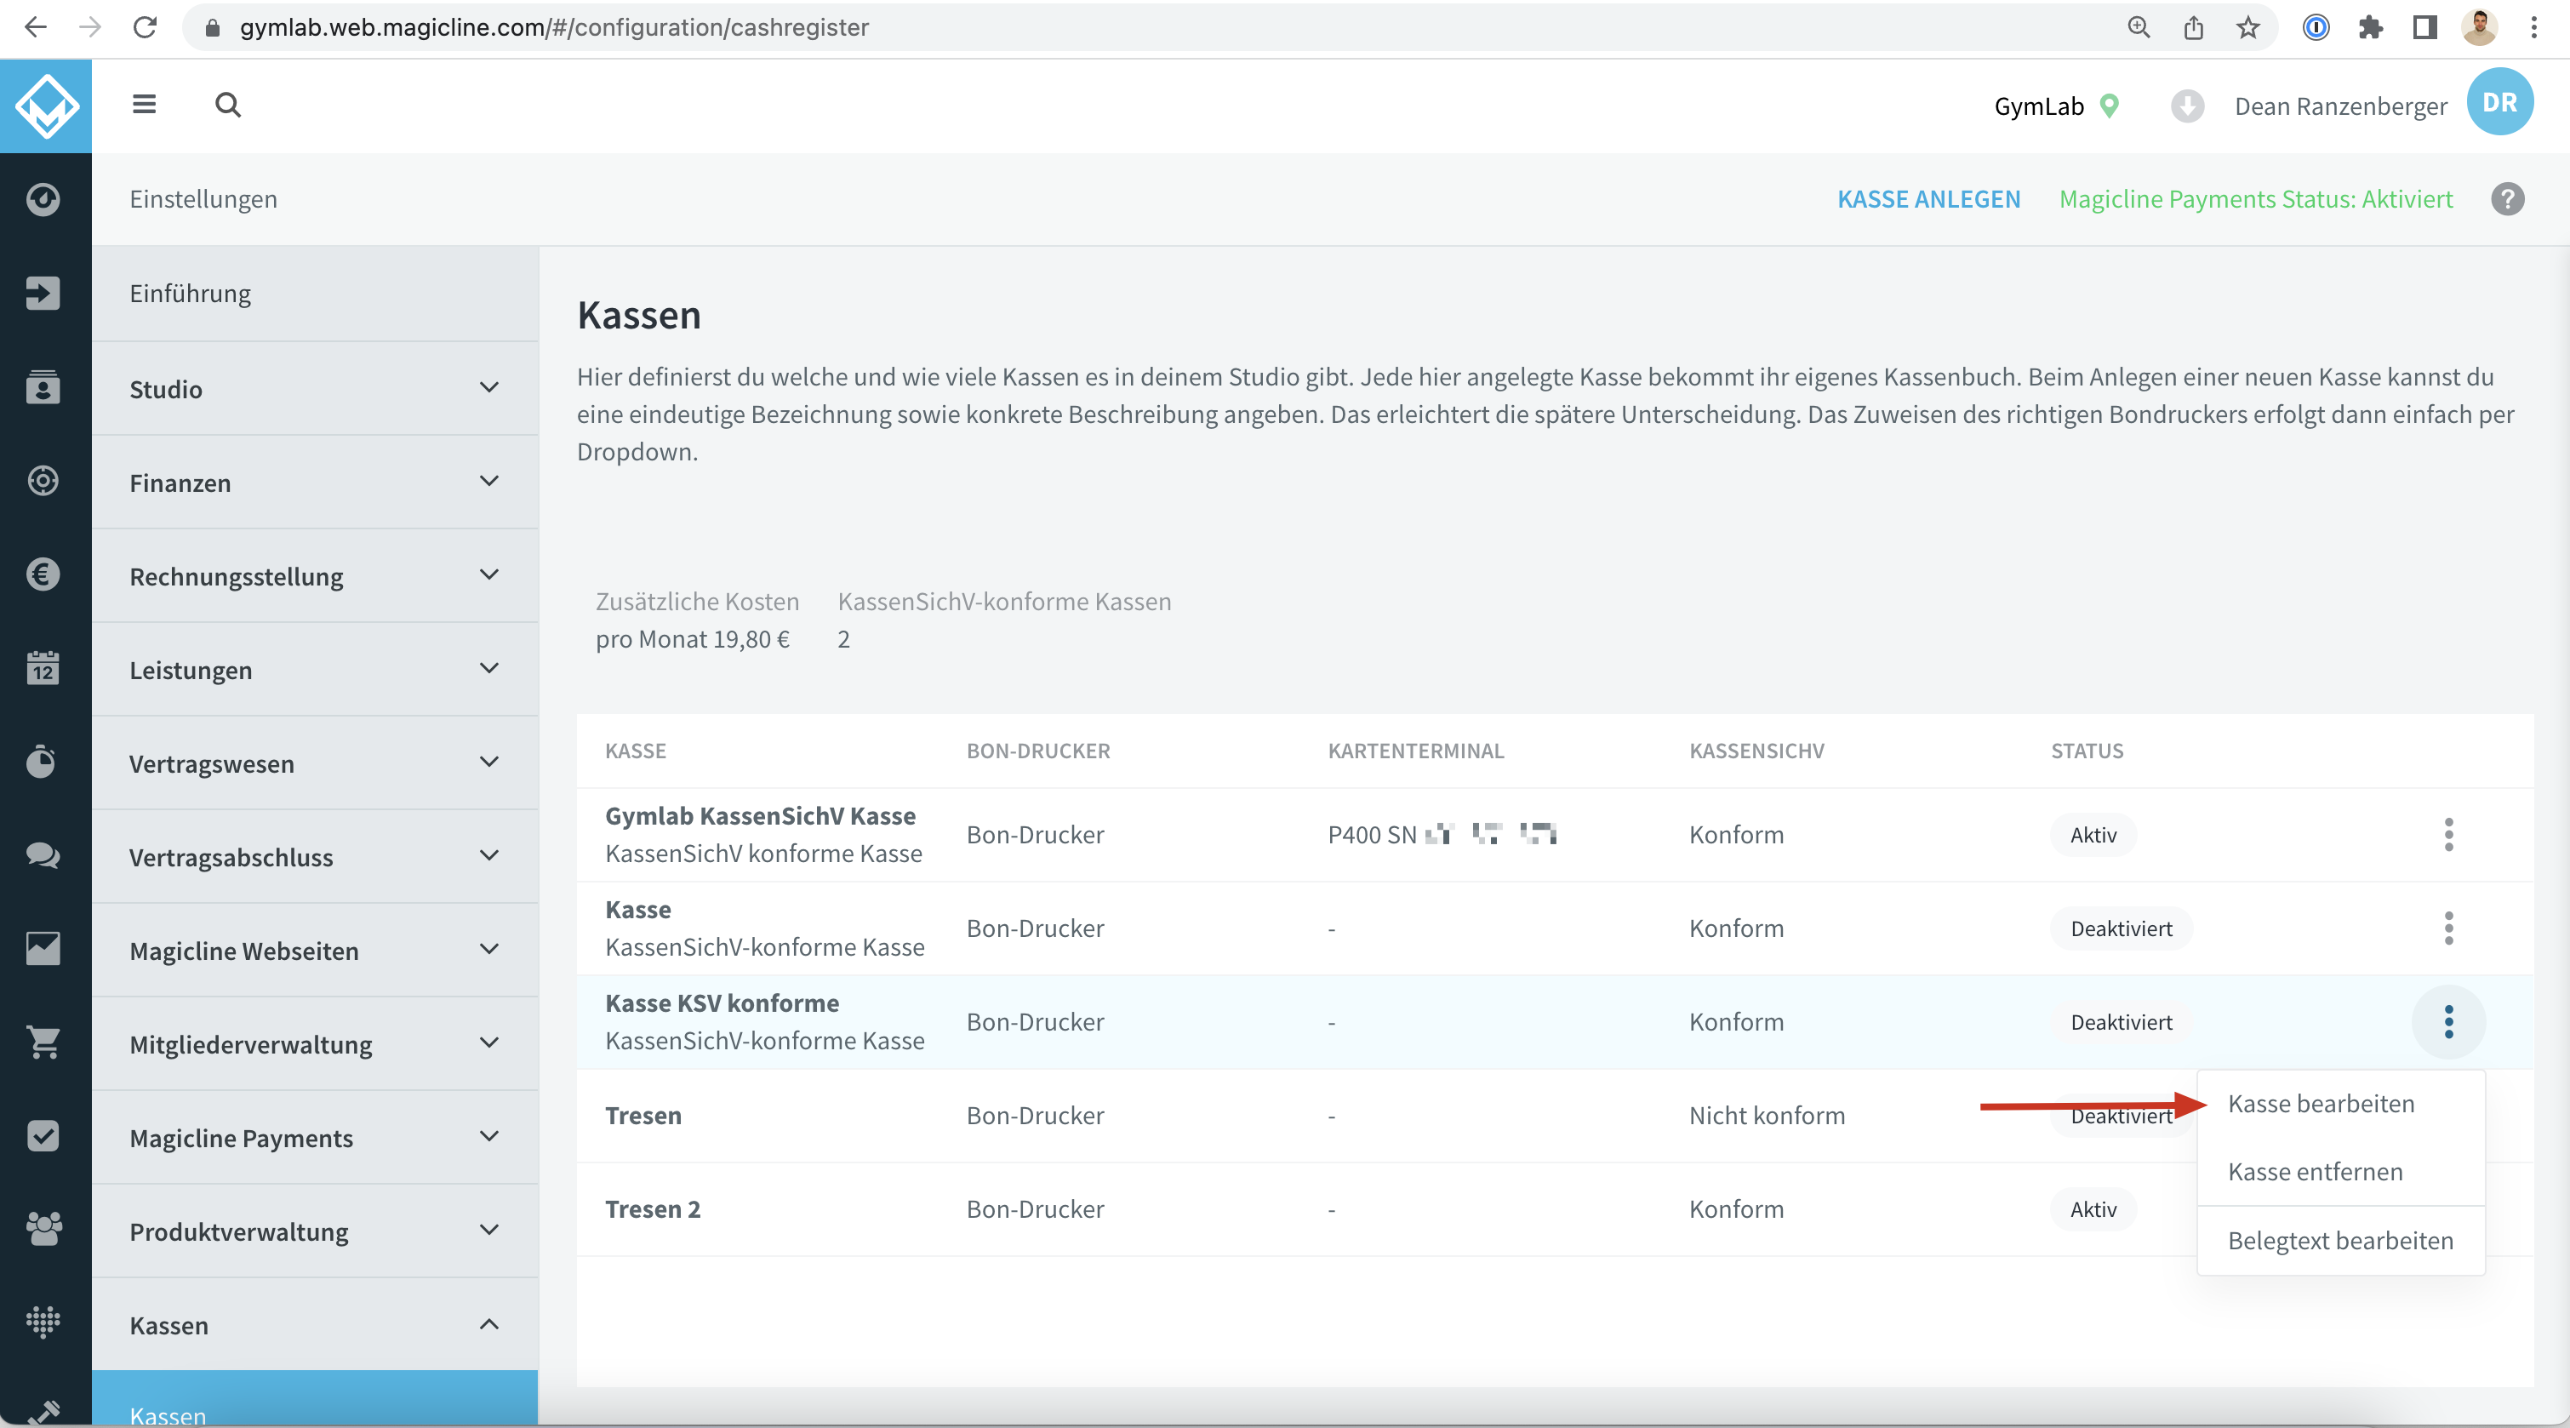Click P400 SN terminal cell
This screenshot has width=2570, height=1428.
click(1442, 835)
